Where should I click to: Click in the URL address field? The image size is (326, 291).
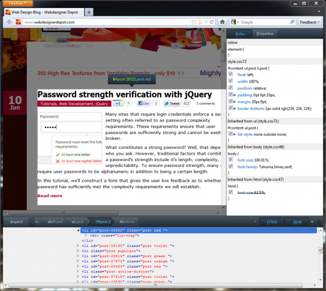click(x=106, y=22)
